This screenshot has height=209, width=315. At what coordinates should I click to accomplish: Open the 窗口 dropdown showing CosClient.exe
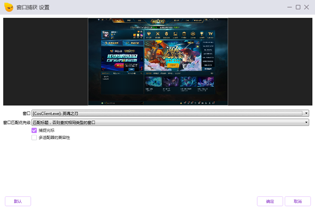170,113
